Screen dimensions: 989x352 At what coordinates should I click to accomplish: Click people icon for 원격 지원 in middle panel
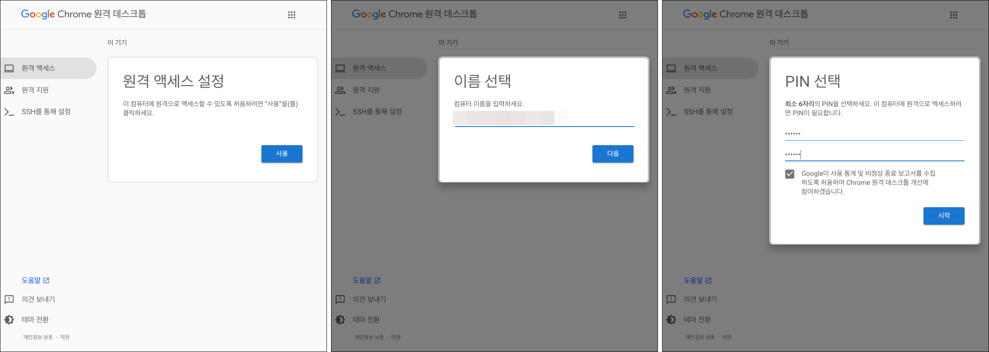(340, 90)
